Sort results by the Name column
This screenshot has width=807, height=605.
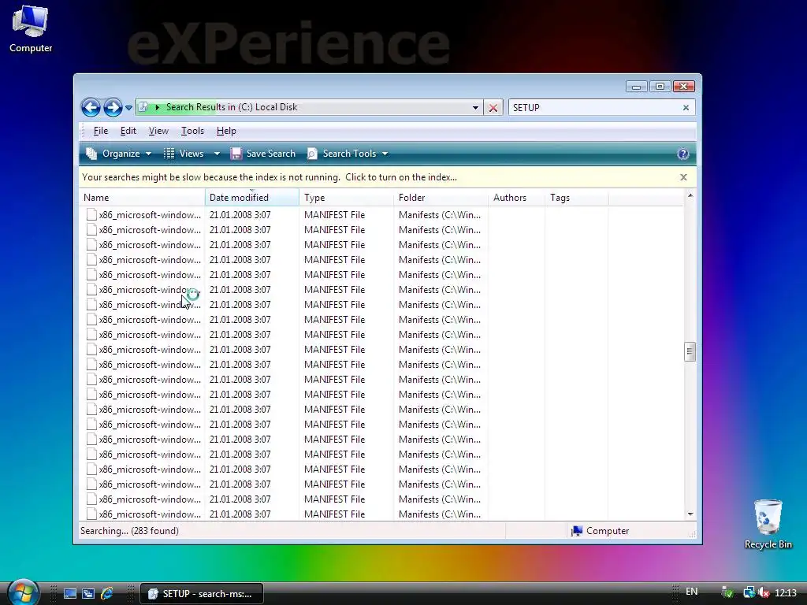tap(142, 198)
